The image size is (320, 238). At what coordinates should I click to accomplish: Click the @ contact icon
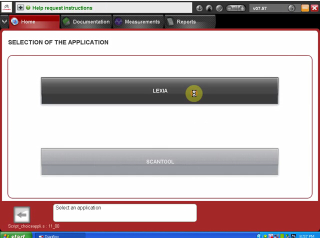click(219, 8)
